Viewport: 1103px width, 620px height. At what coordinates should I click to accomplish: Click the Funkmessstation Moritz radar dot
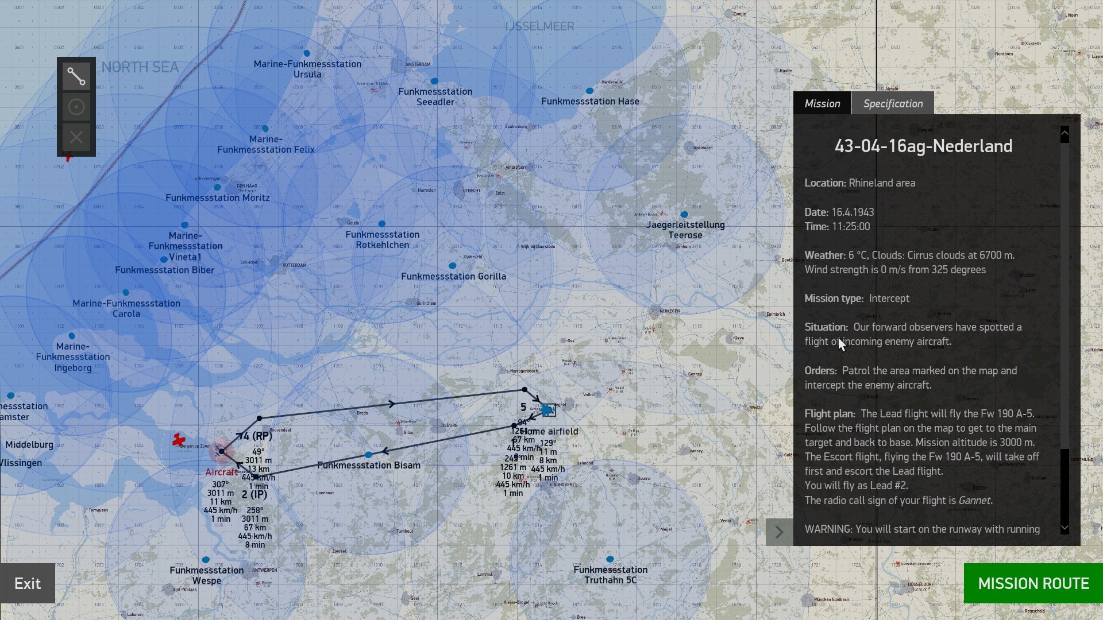pyautogui.click(x=217, y=187)
